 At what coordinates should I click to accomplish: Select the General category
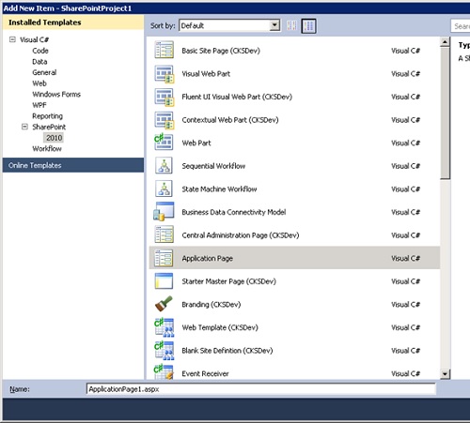coord(44,72)
